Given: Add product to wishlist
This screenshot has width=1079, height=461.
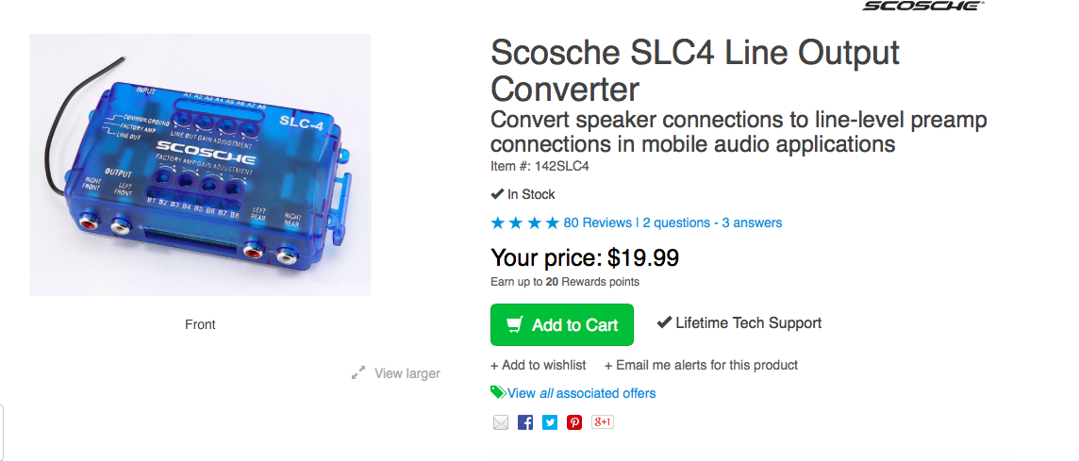Looking at the screenshot, I should click(538, 365).
